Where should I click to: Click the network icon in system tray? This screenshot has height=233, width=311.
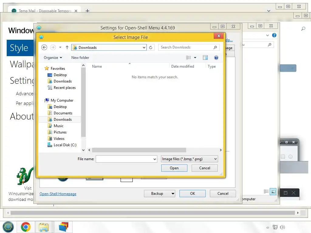pyautogui.click(x=275, y=227)
